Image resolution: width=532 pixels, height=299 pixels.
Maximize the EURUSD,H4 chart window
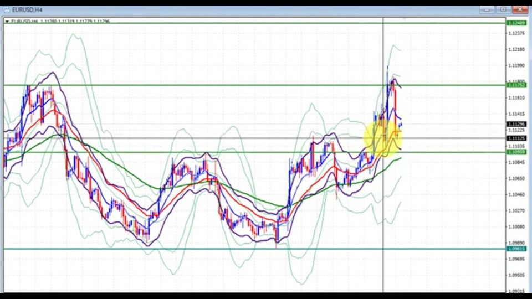point(503,10)
